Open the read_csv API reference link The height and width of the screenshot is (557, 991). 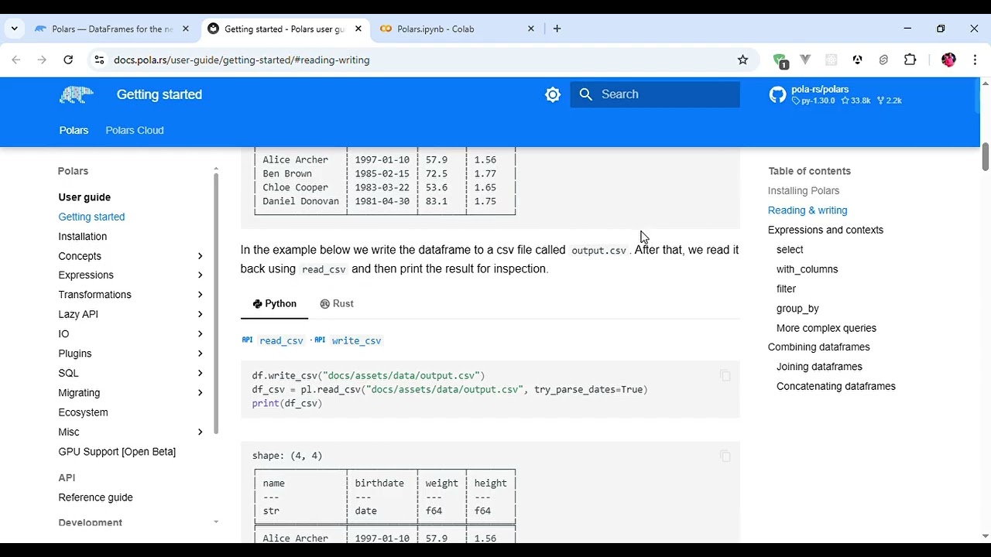(x=281, y=340)
